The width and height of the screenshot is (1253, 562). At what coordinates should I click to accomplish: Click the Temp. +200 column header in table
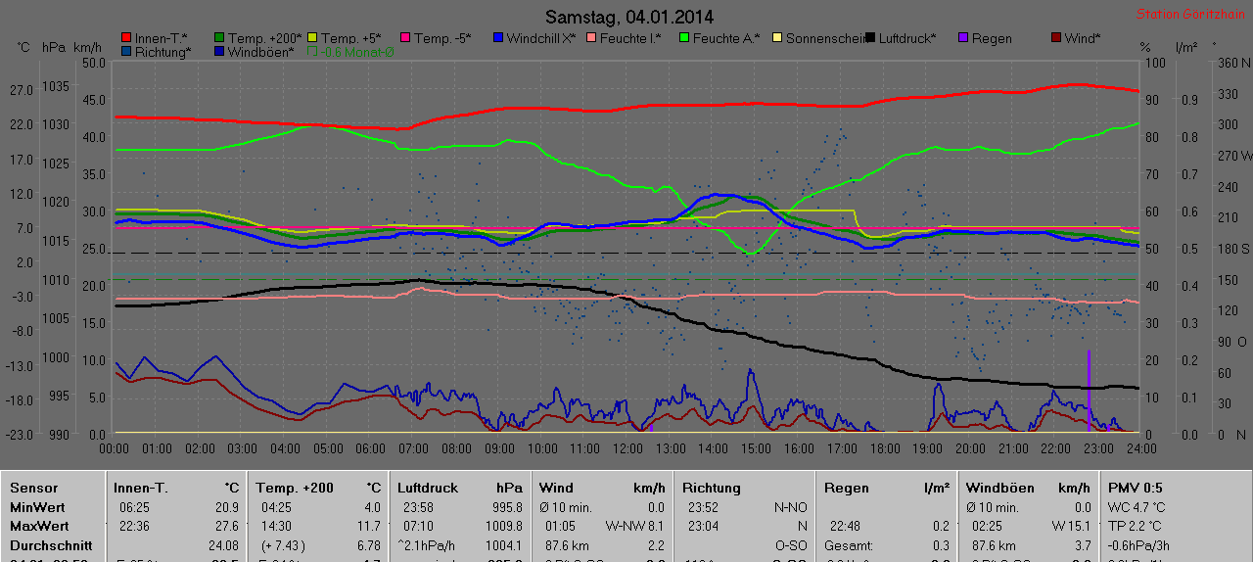295,488
